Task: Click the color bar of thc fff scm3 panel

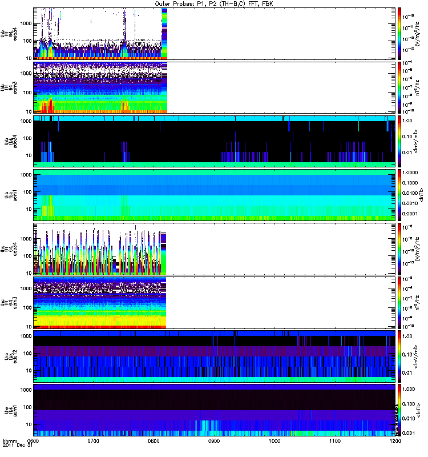Action: point(399,303)
